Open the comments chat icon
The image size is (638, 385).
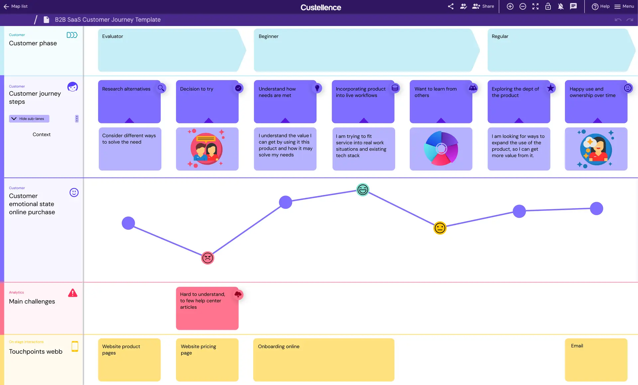coord(573,6)
